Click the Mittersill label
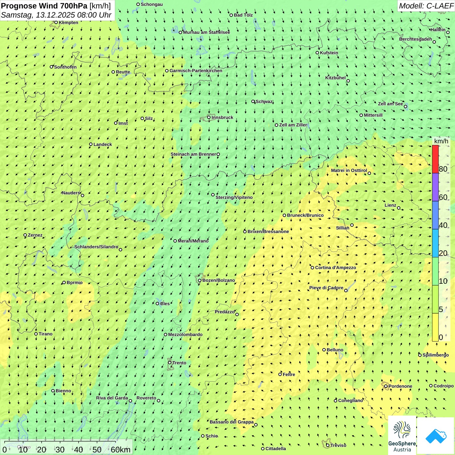The image size is (455, 455). click(x=373, y=115)
